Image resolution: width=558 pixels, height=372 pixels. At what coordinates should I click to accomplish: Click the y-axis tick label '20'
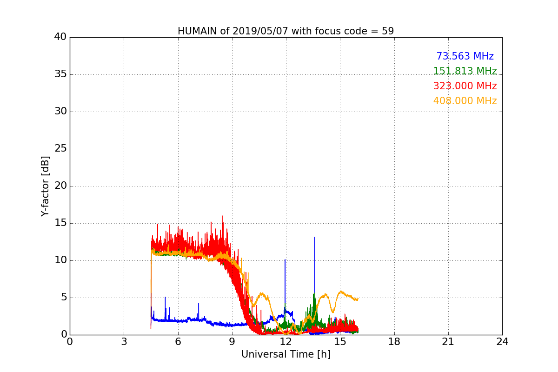(x=60, y=186)
